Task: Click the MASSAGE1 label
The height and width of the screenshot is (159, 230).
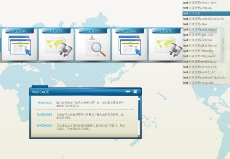Action: [x=45, y=103]
